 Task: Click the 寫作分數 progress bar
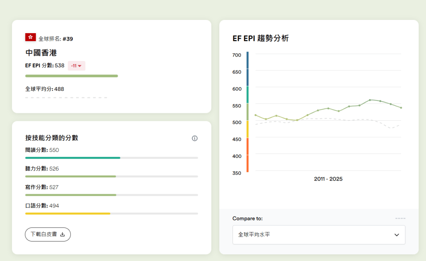pyautogui.click(x=71, y=195)
